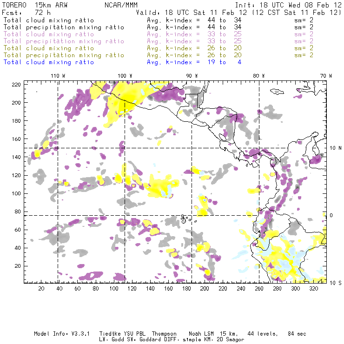Click the blue 'Avg. k-index = 19 to 4' text
This screenshot has height=344, width=344.
194,62
